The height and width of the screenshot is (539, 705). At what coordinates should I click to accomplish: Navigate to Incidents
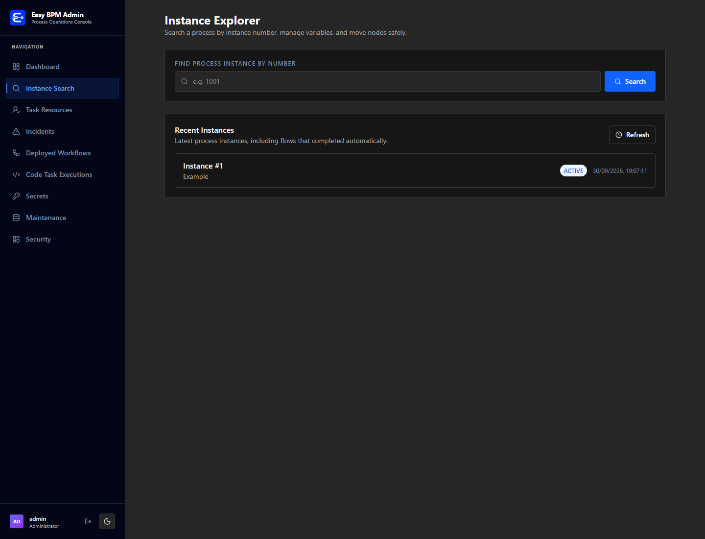pos(62,131)
